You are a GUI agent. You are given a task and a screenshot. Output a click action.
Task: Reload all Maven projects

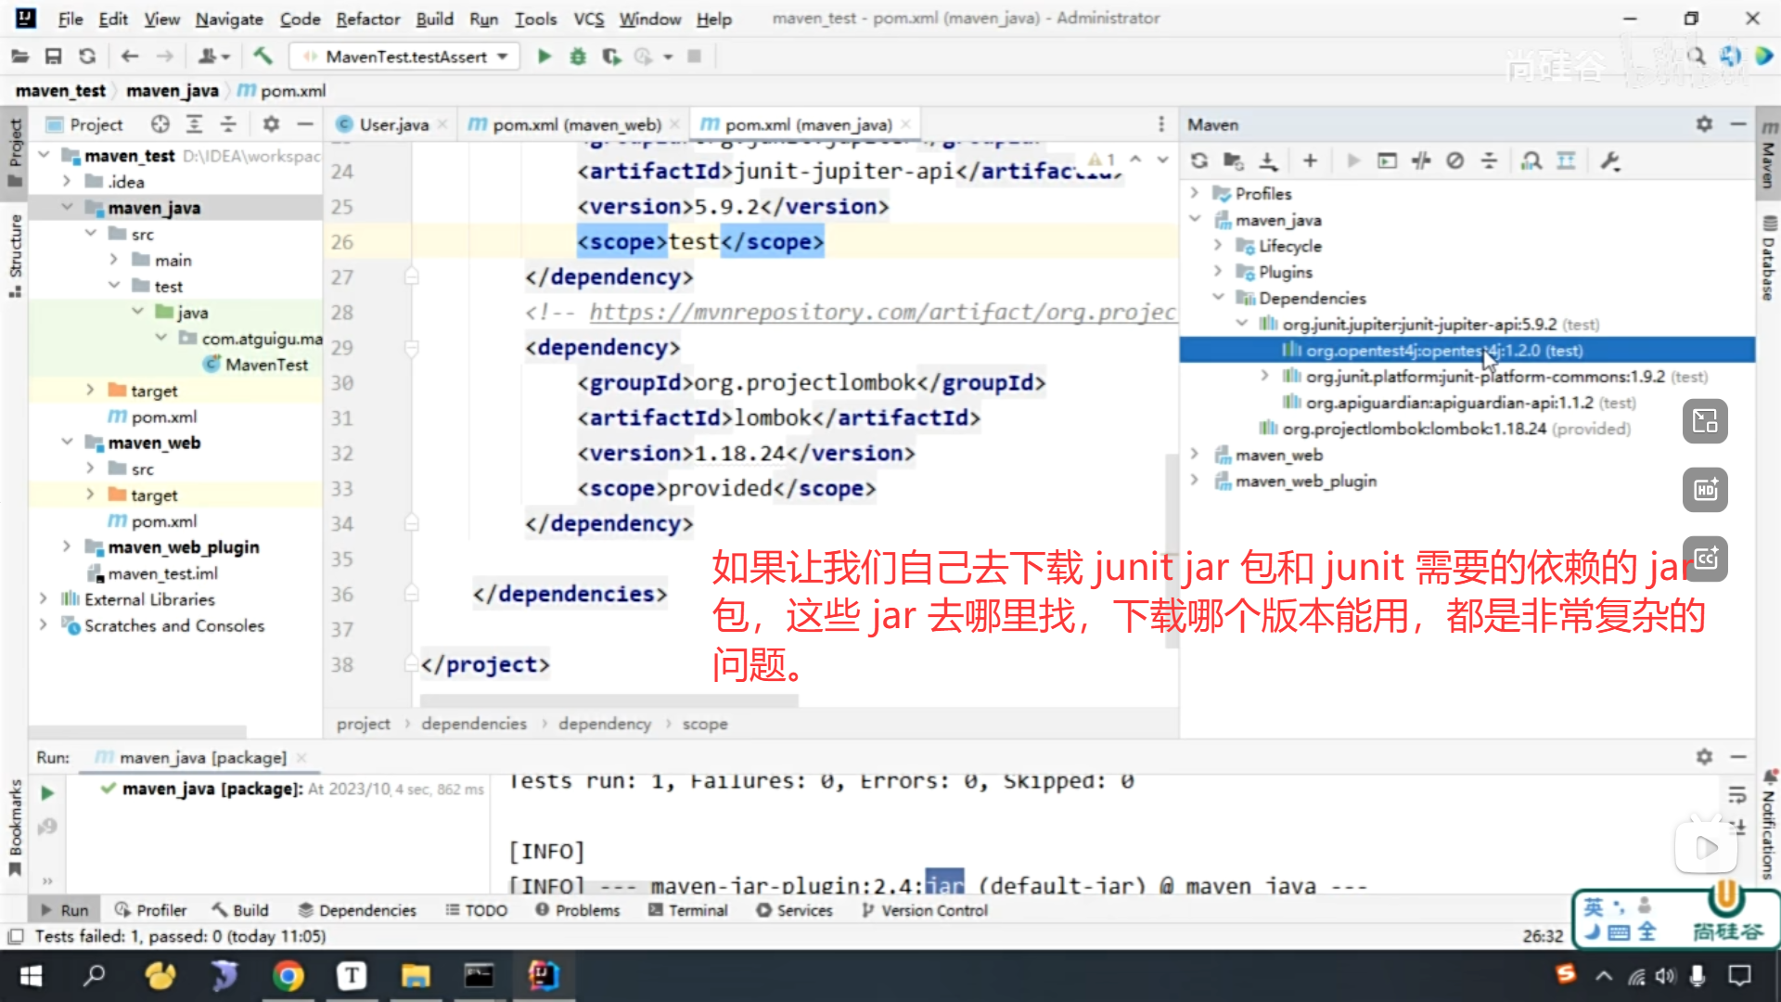(1199, 161)
